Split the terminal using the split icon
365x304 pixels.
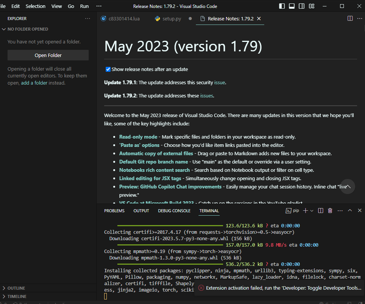320,211
